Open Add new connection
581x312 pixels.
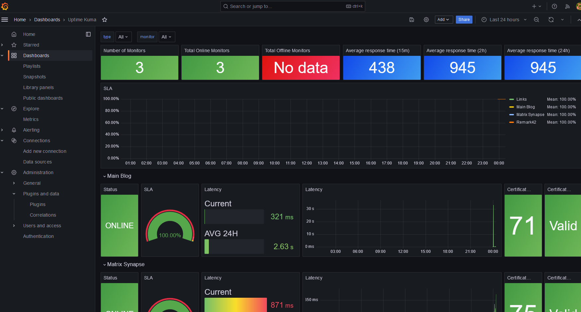click(45, 151)
